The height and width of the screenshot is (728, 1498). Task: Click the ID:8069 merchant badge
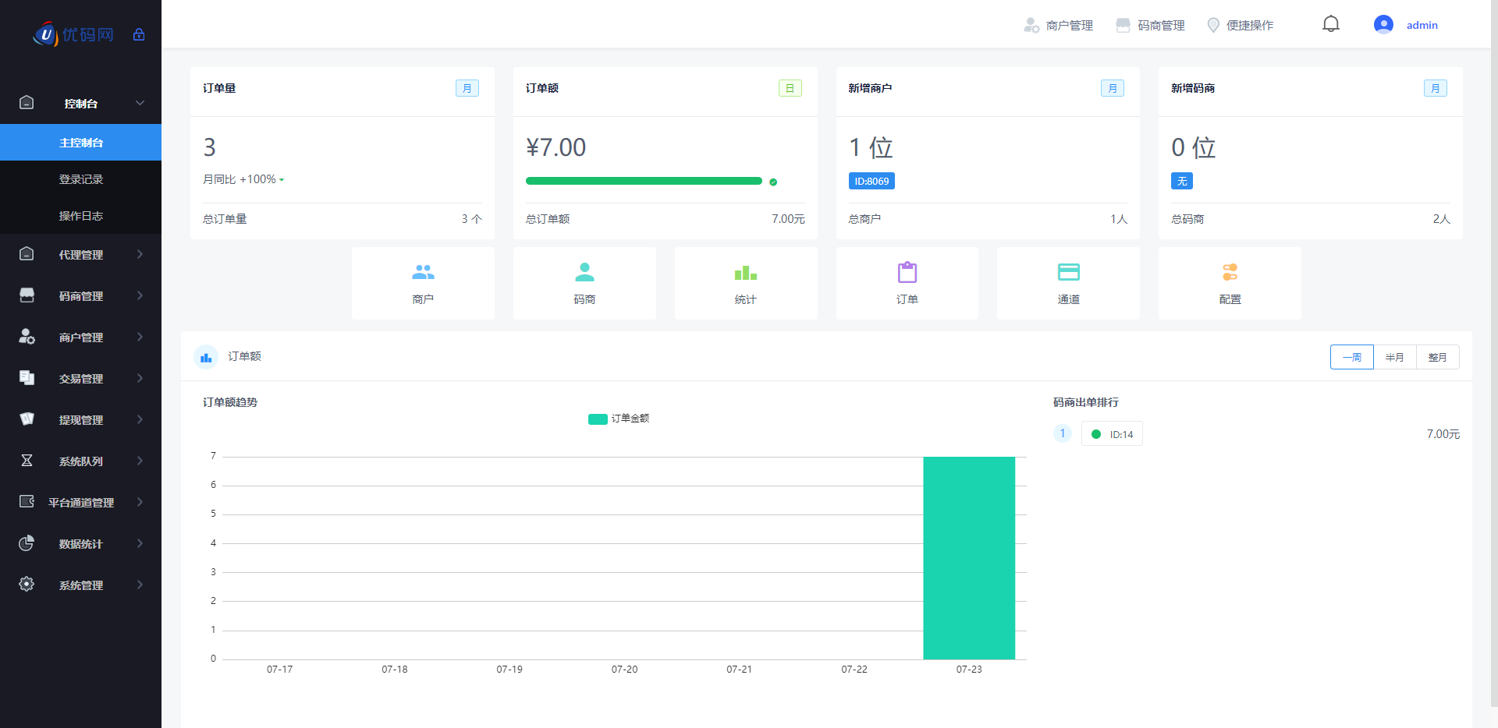[871, 181]
